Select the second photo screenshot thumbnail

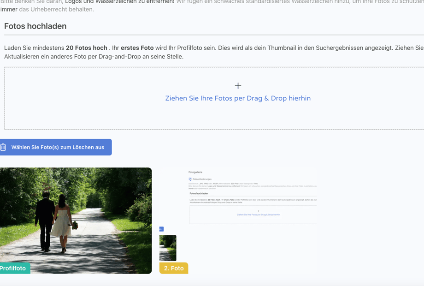click(238, 220)
